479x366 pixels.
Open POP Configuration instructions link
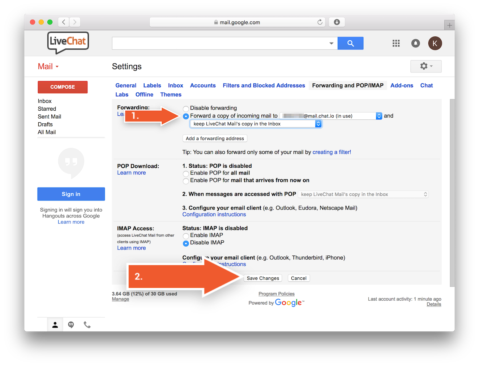[214, 215]
